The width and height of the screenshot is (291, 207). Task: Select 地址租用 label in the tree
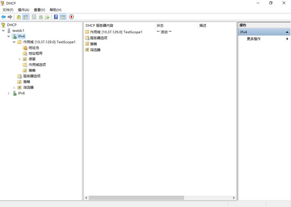[x=35, y=53]
